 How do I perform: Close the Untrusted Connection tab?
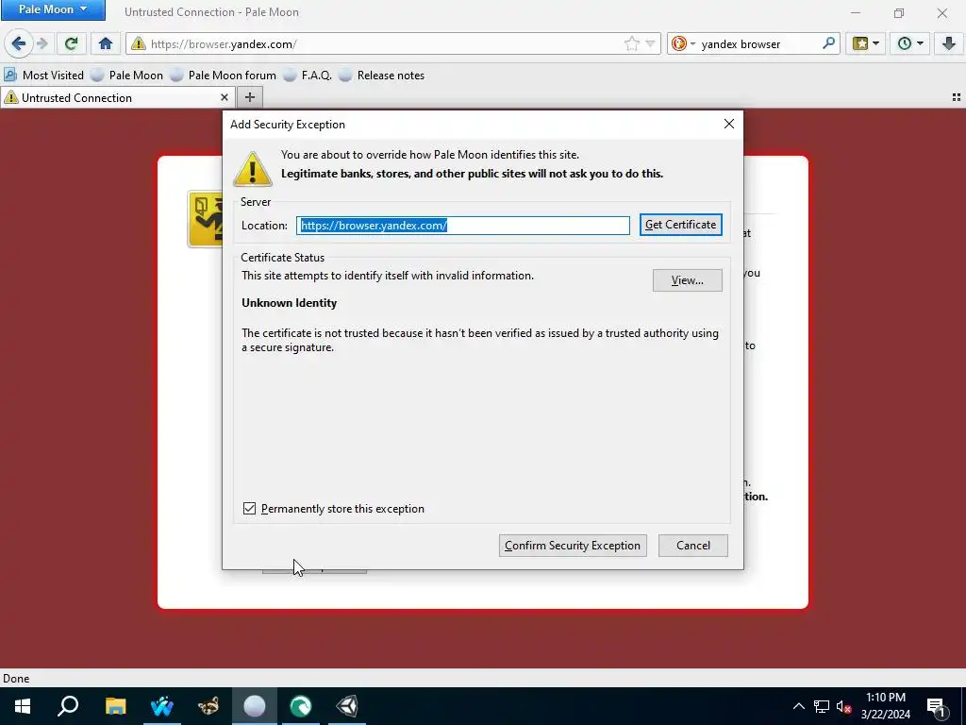[225, 97]
